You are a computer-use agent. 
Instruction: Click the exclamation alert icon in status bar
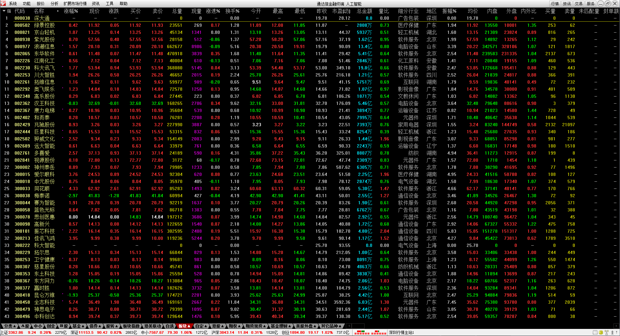coord(617,332)
